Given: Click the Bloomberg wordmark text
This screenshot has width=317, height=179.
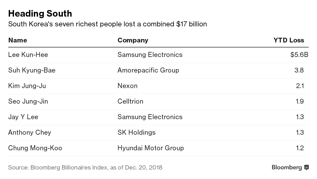Looking at the screenshot, I should point(287,167).
